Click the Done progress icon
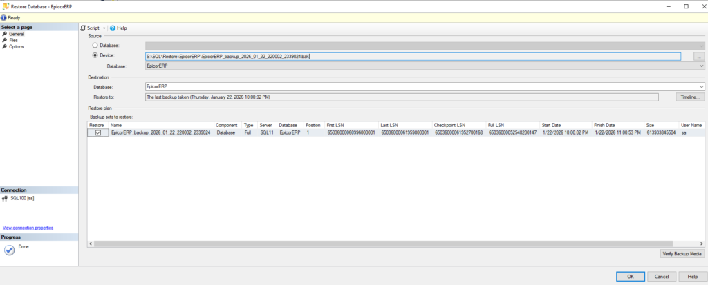Viewport: 708px width, 285px height. pos(9,250)
